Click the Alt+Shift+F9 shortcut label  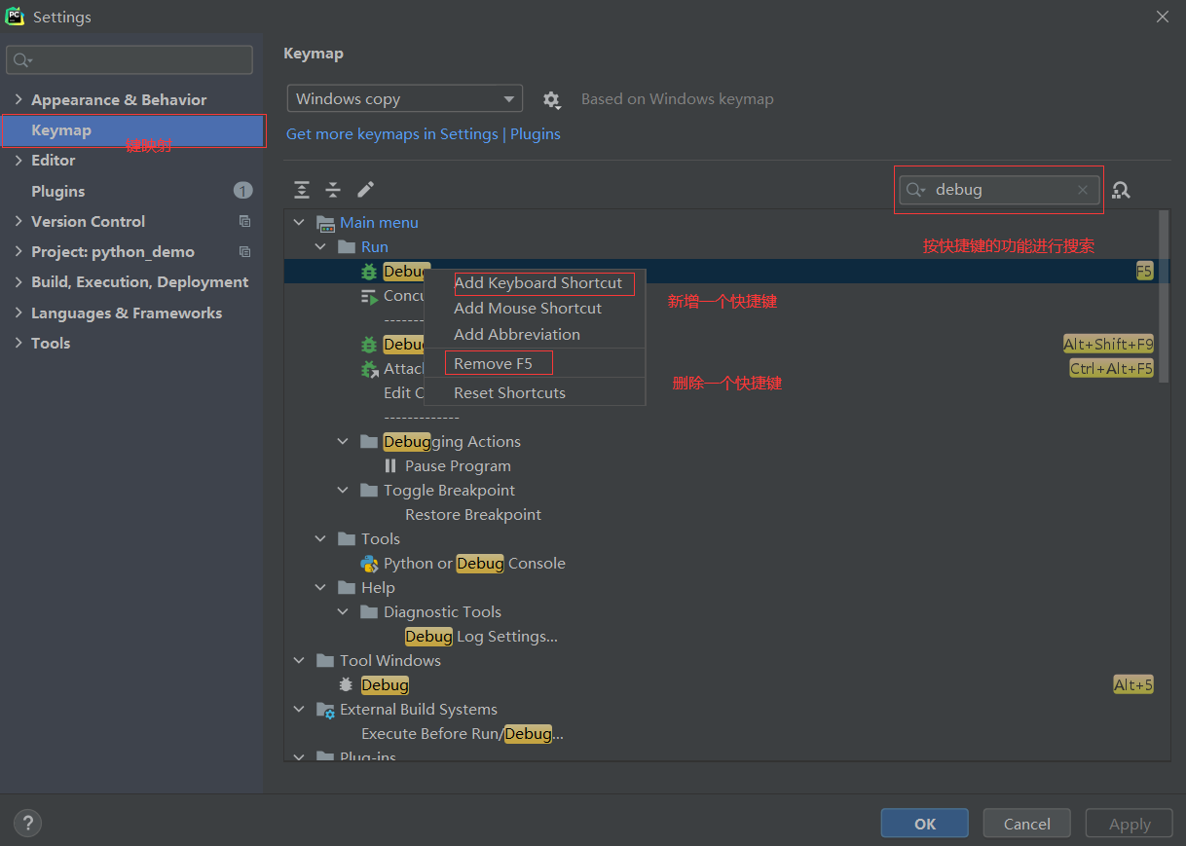pyautogui.click(x=1108, y=345)
